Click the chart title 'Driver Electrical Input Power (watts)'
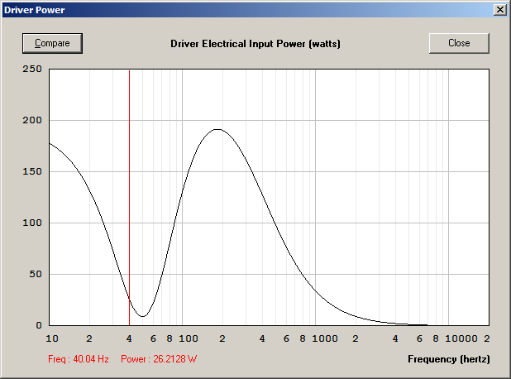This screenshot has height=379, width=511. tap(255, 44)
